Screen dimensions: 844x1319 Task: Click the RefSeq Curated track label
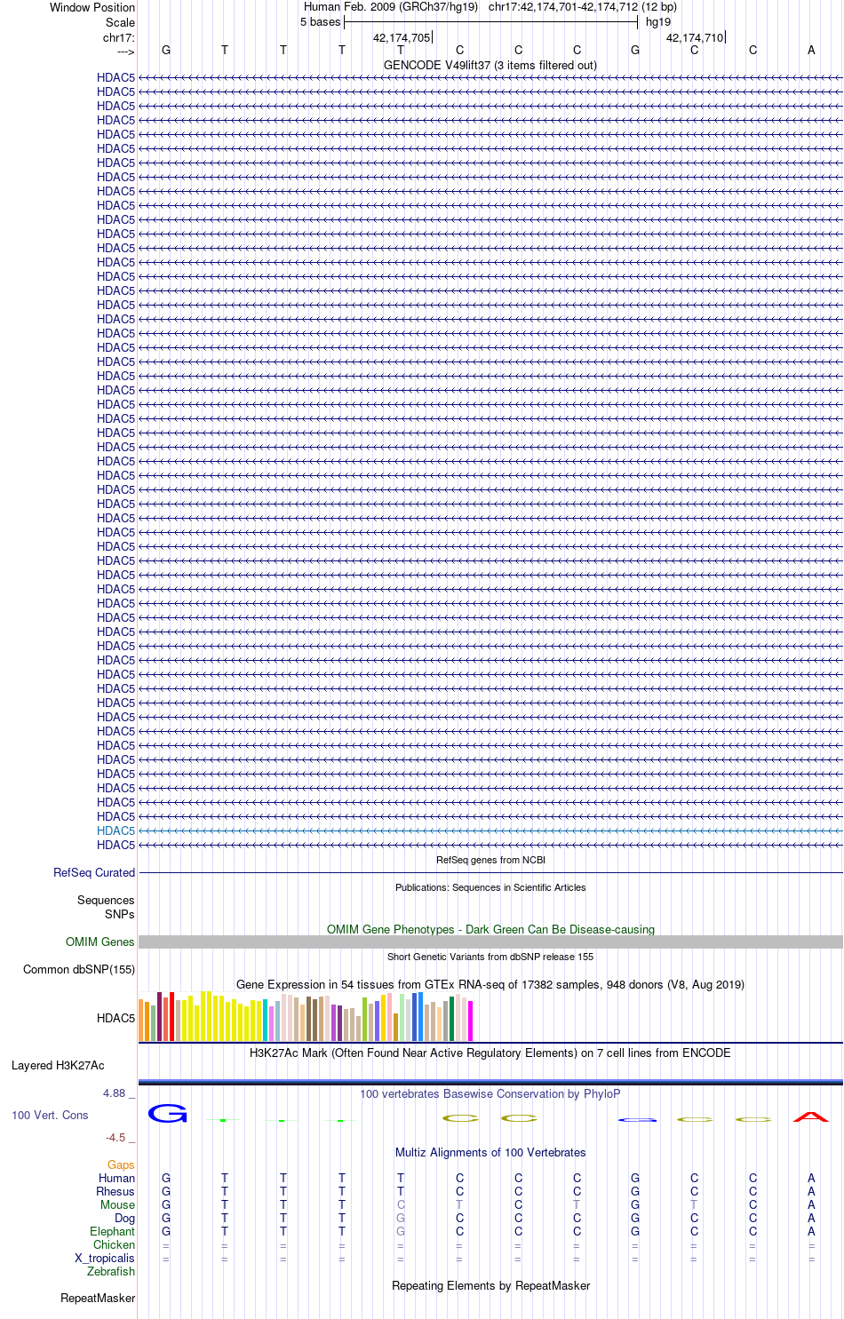pyautogui.click(x=94, y=873)
